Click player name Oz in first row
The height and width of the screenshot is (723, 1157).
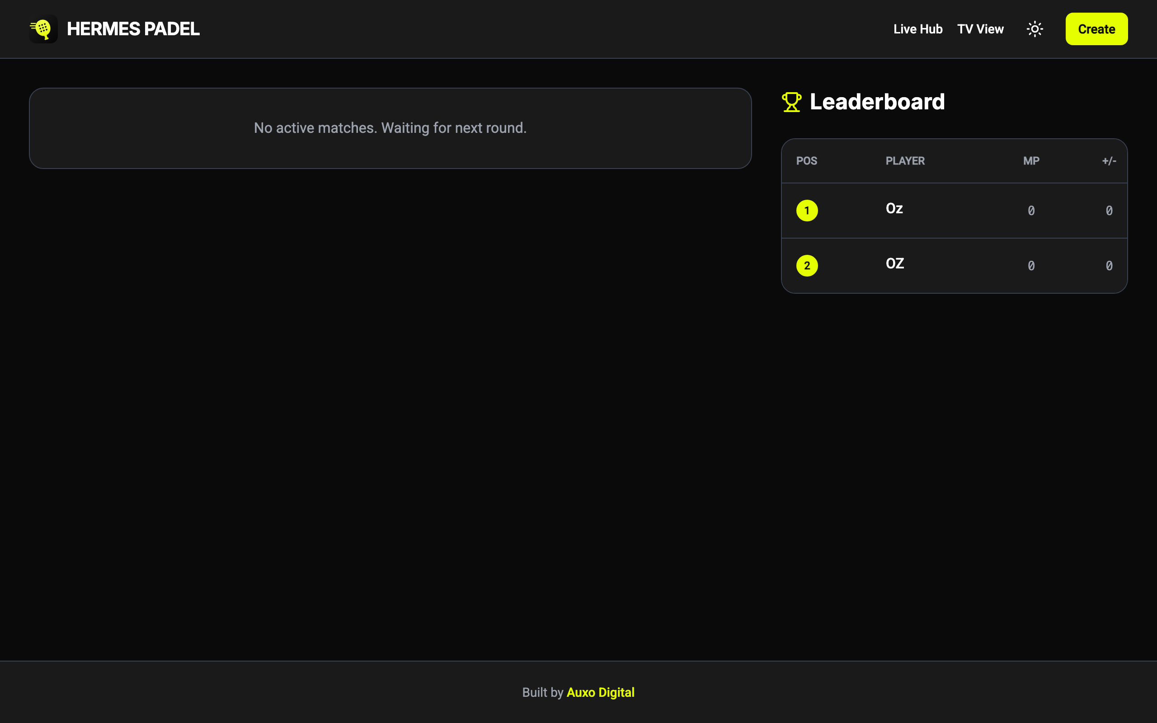click(894, 208)
